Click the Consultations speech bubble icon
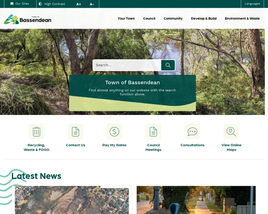The height and width of the screenshot is (214, 268). [193, 132]
